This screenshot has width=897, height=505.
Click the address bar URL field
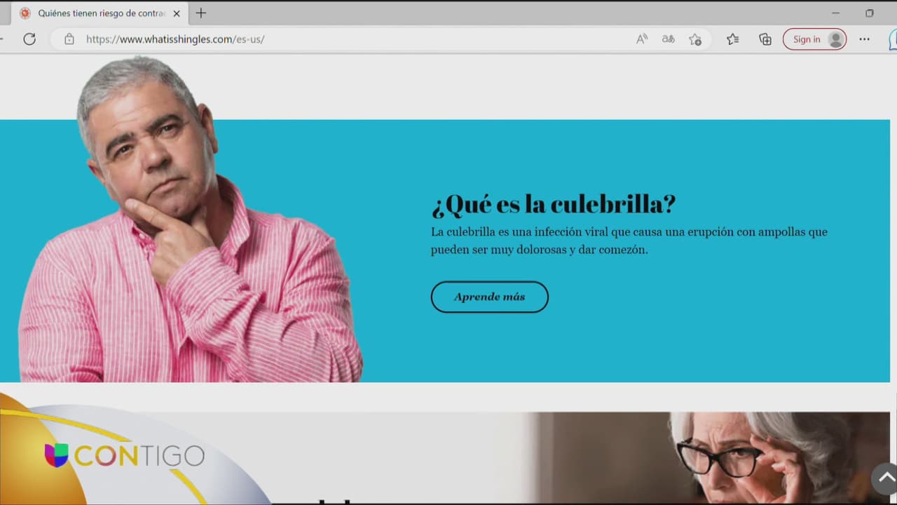(350, 39)
